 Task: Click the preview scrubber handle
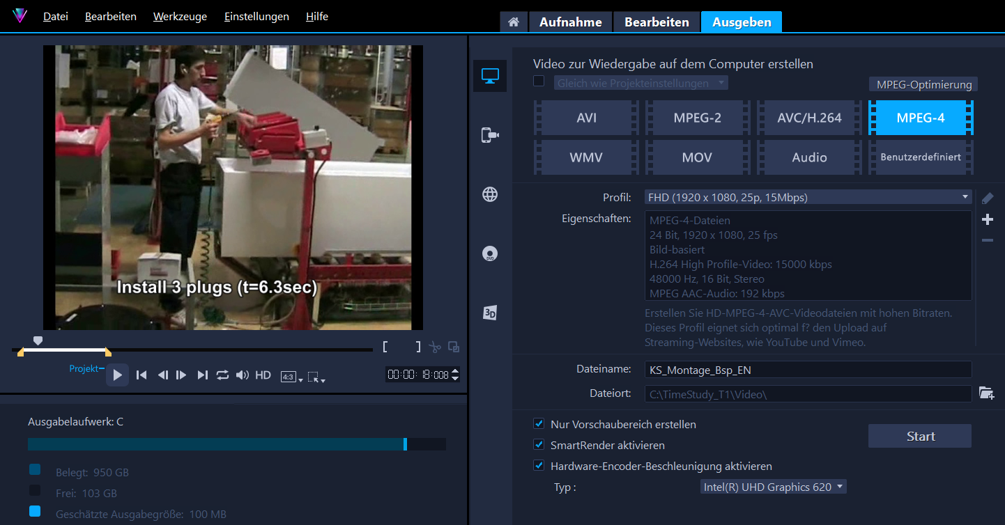coord(38,340)
